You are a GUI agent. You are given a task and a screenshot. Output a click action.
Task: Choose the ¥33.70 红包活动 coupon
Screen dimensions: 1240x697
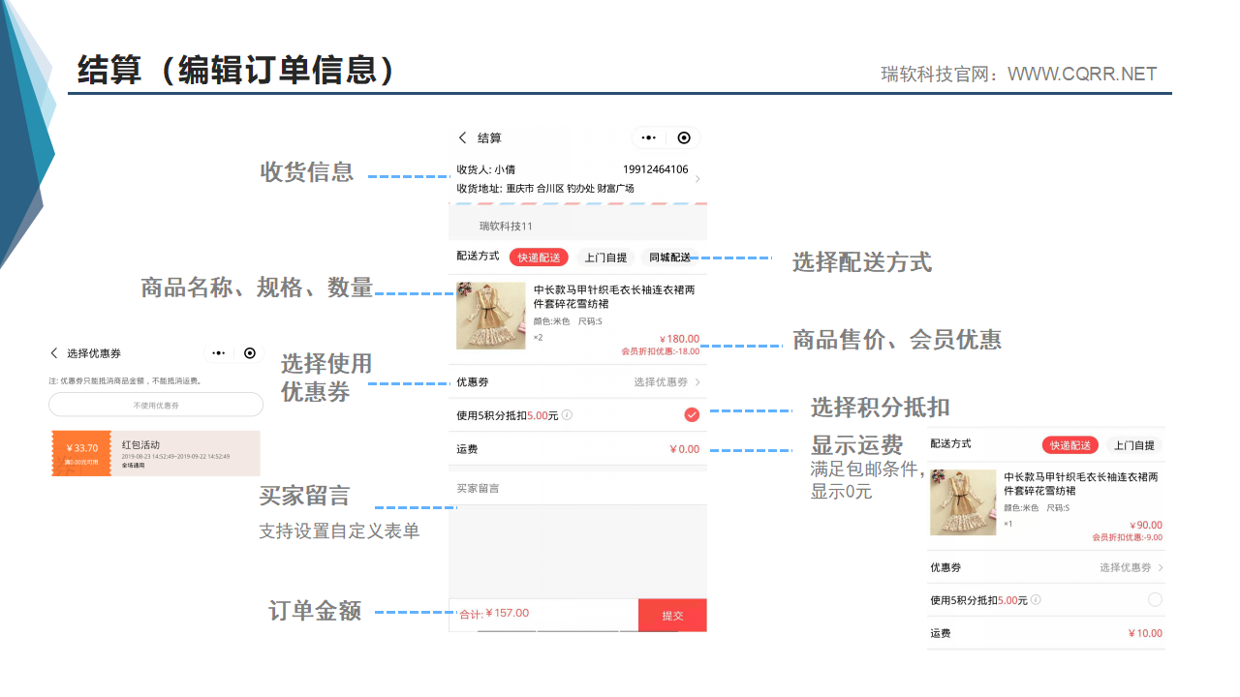click(x=155, y=453)
